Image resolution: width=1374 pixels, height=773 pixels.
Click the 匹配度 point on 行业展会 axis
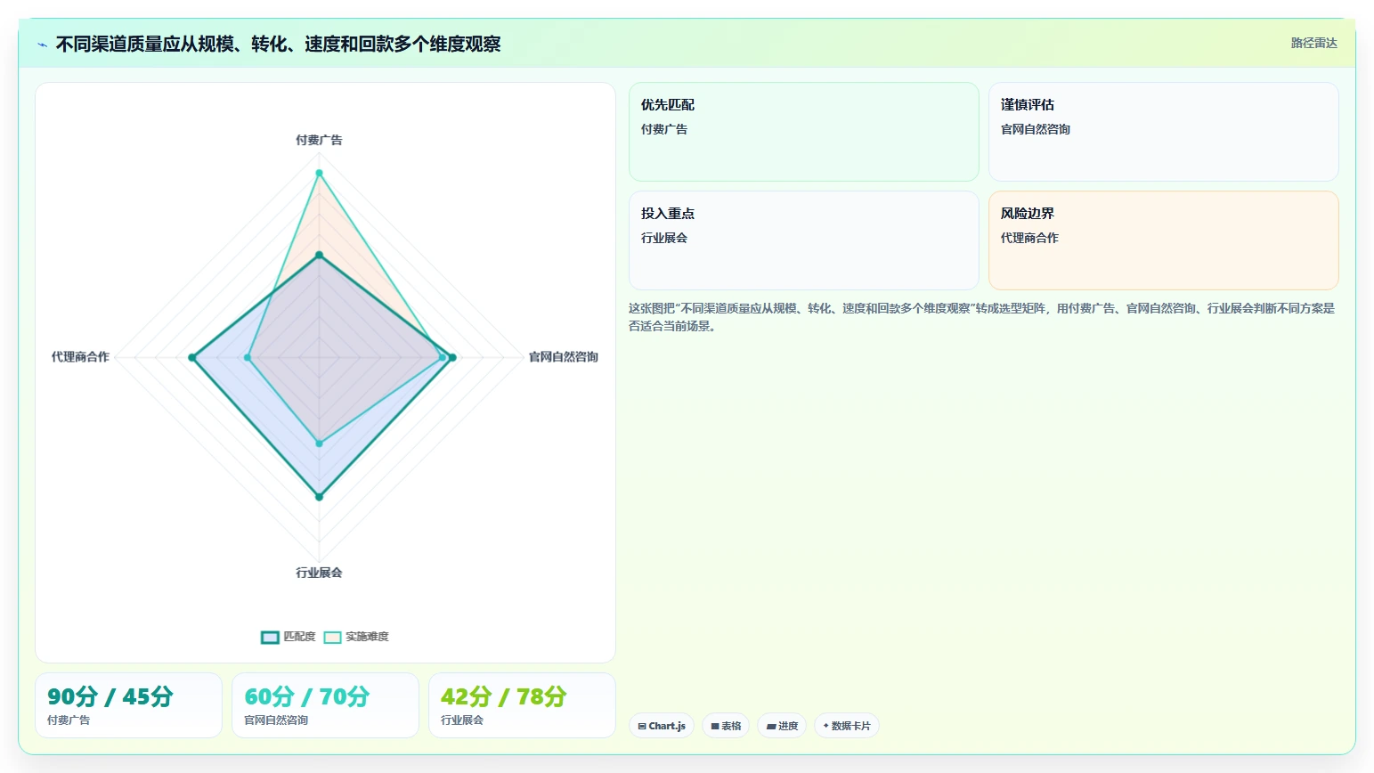pos(319,497)
